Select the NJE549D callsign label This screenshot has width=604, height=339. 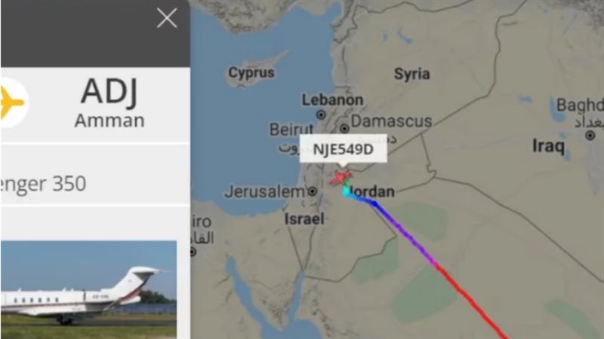[344, 148]
